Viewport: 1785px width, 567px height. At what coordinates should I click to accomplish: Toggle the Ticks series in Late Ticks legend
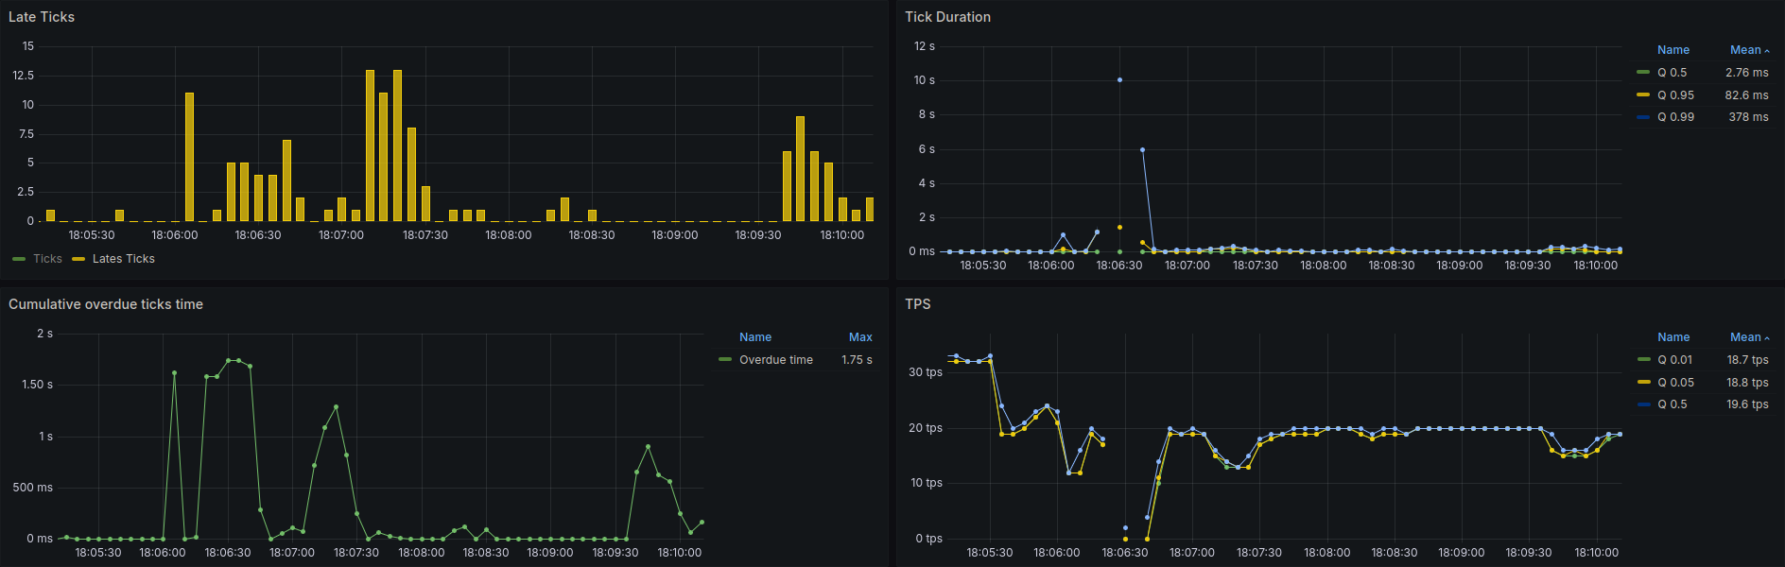click(x=47, y=259)
